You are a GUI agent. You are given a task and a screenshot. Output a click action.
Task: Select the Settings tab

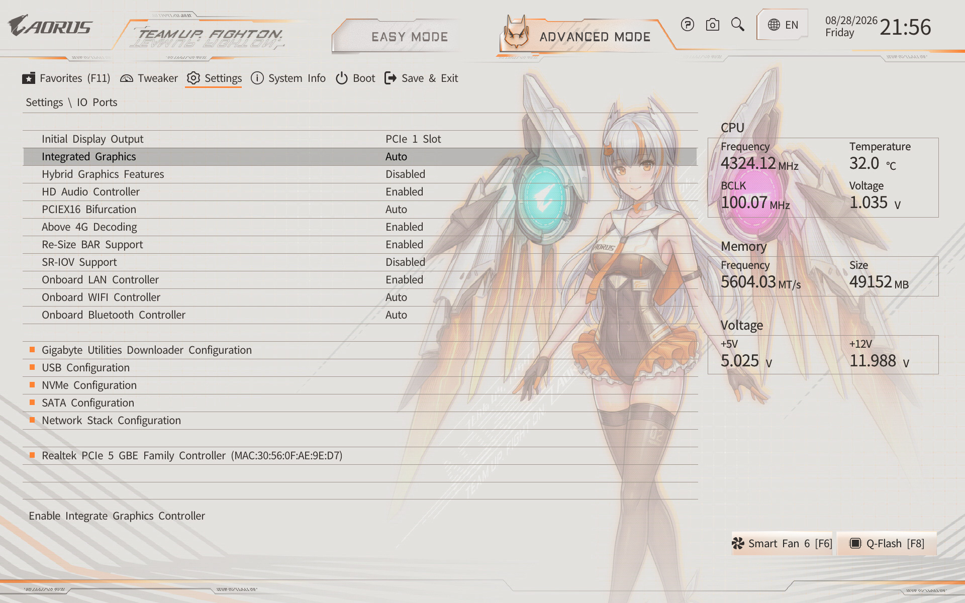[x=214, y=78]
